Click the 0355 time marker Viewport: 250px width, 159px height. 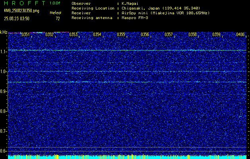click(x=121, y=35)
